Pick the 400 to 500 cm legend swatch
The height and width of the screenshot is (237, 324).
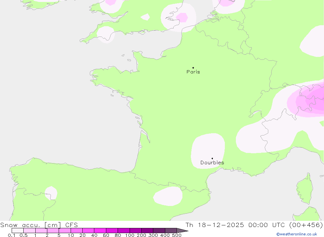(171, 231)
